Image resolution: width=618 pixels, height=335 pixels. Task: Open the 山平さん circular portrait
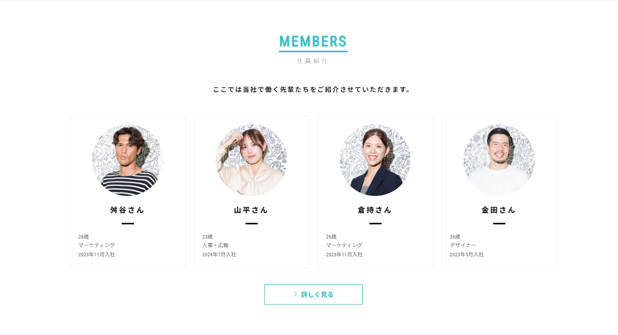(252, 160)
